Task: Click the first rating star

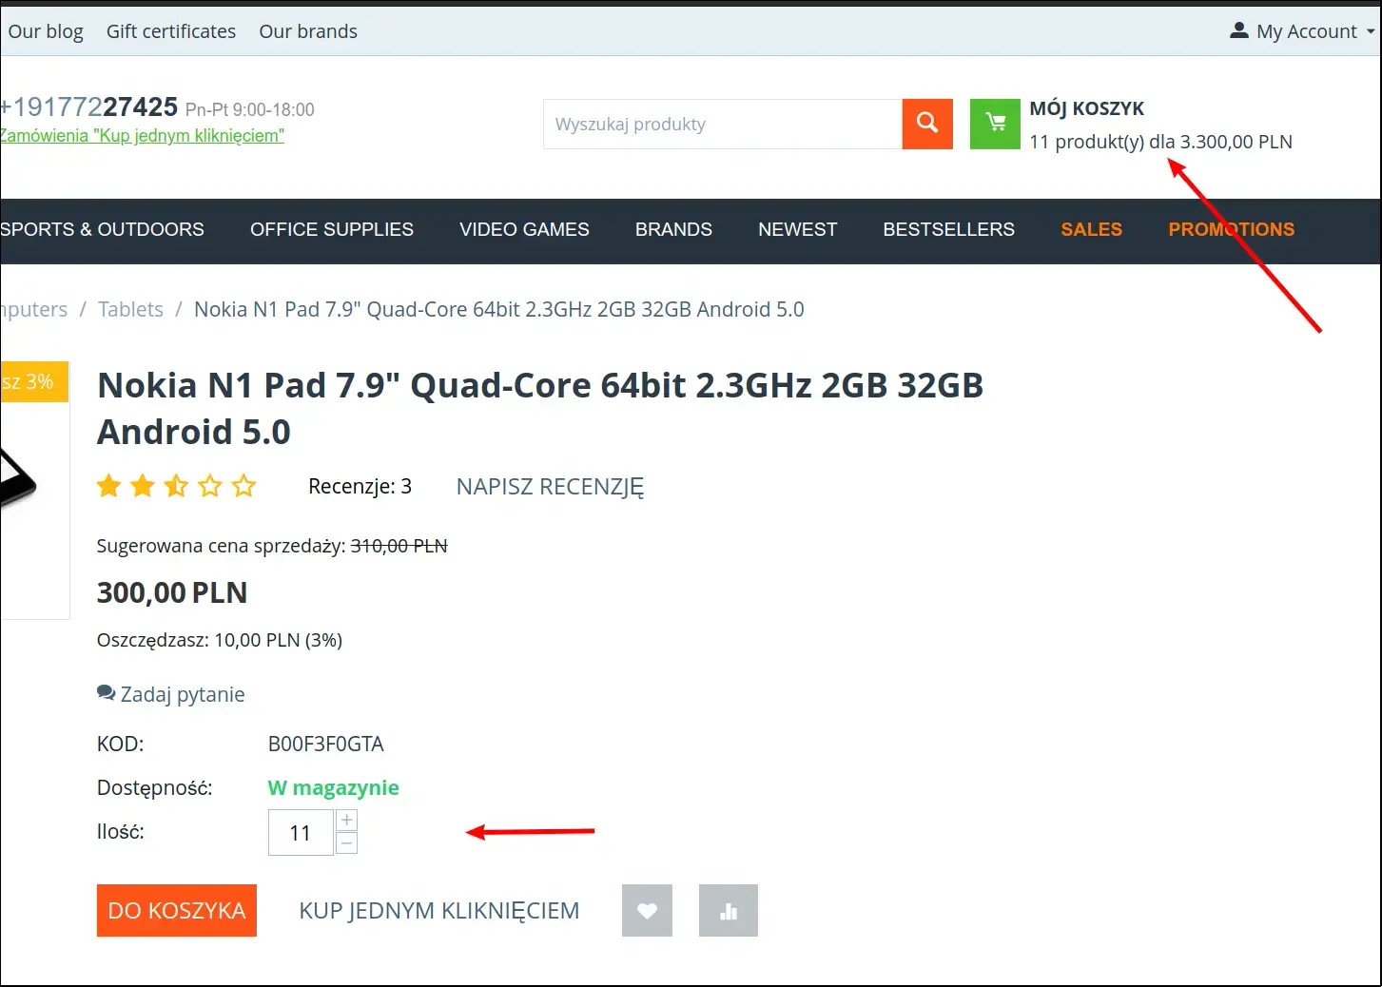Action: click(109, 486)
